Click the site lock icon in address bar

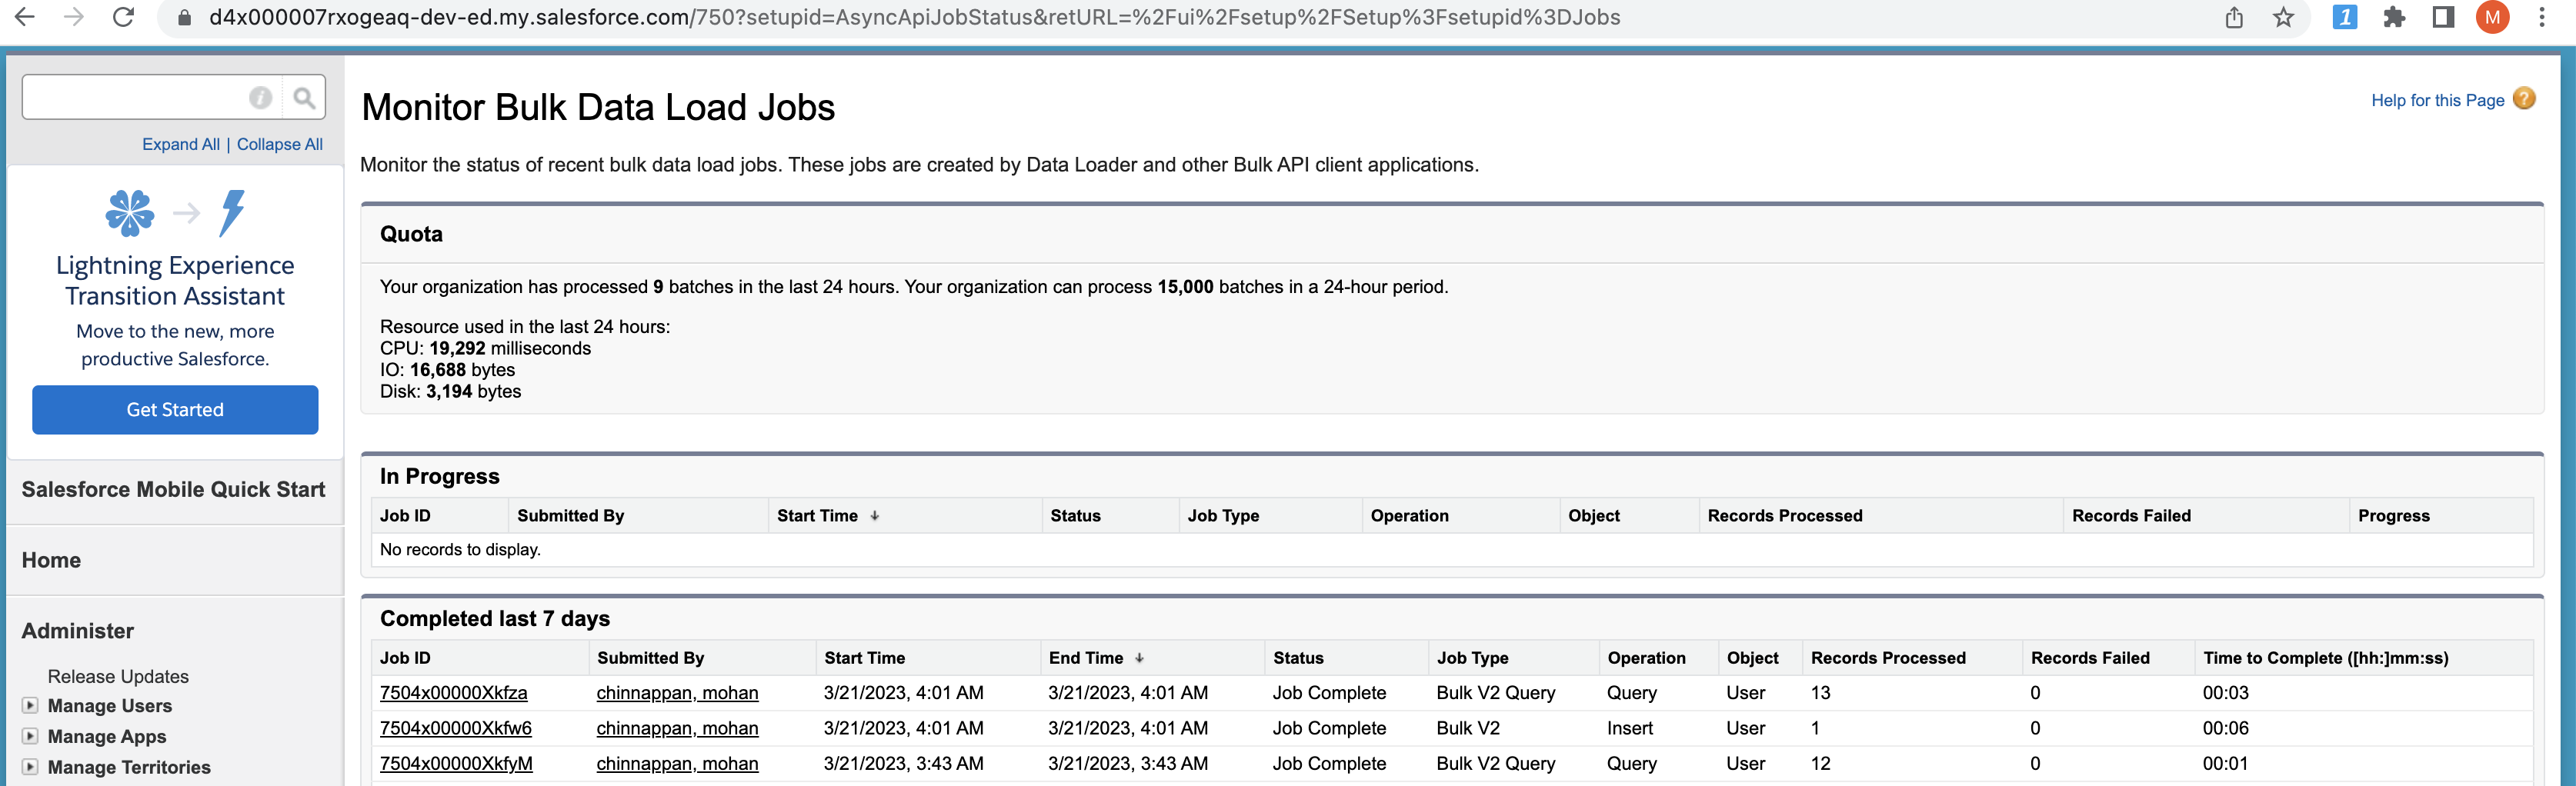click(x=184, y=18)
